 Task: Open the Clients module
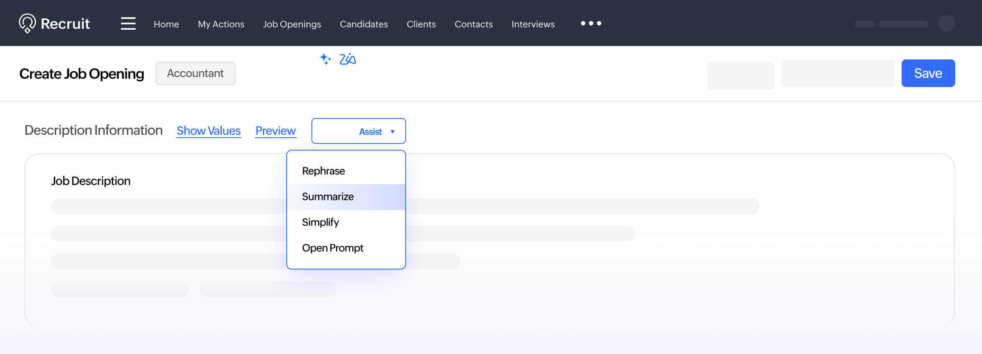pos(421,24)
